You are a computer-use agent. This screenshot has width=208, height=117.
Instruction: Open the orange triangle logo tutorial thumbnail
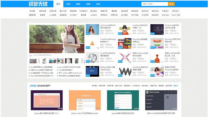pos(92,43)
